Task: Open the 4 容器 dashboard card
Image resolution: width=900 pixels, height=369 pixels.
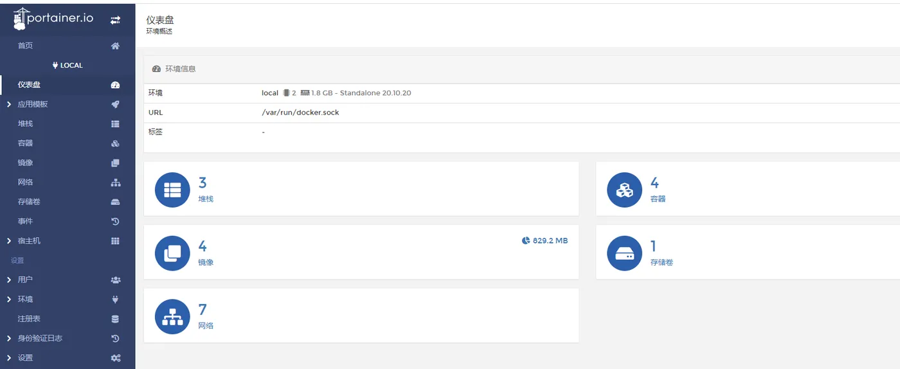Action: tap(748, 189)
